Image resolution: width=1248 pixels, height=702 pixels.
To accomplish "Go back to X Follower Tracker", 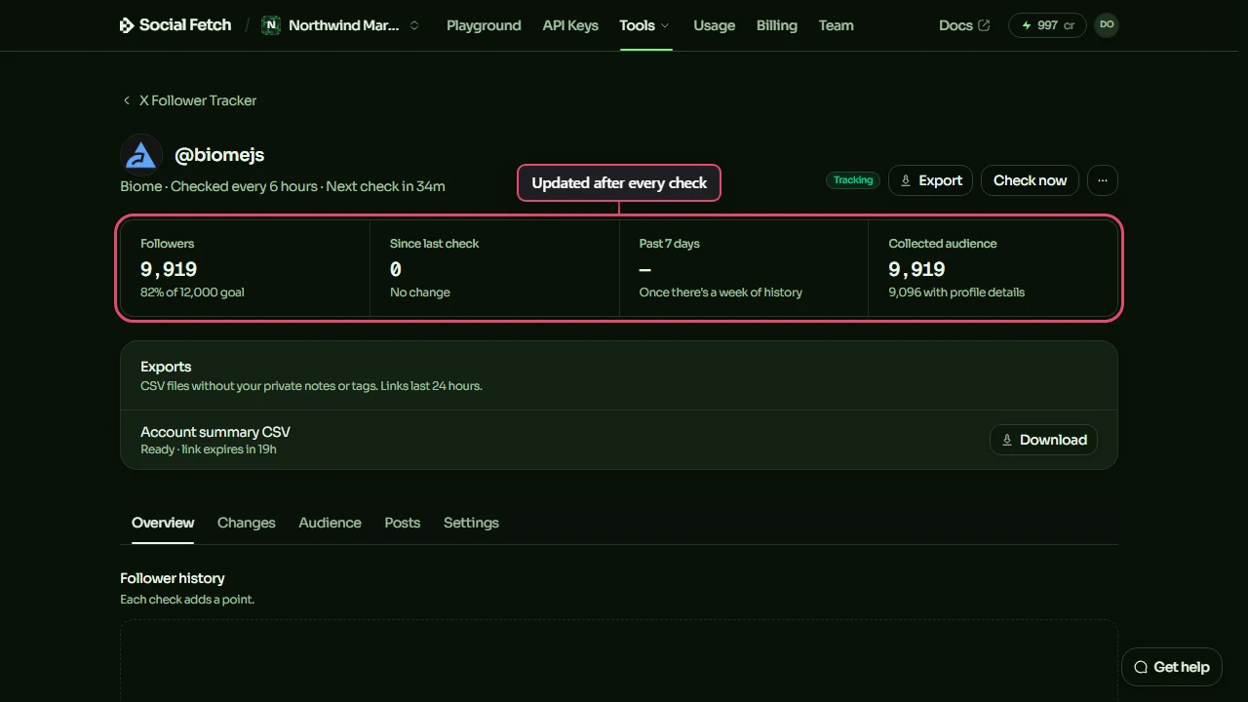I will pos(189,100).
